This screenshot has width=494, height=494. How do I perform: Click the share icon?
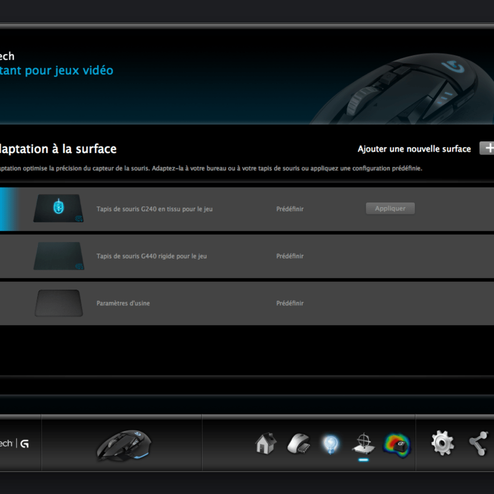coord(479,444)
